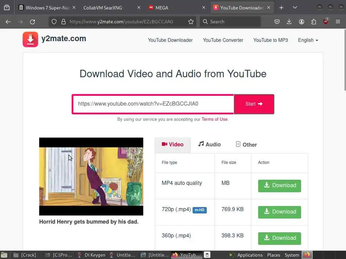
Task: Click the m-HD badge on 720p row
Action: pos(199,210)
